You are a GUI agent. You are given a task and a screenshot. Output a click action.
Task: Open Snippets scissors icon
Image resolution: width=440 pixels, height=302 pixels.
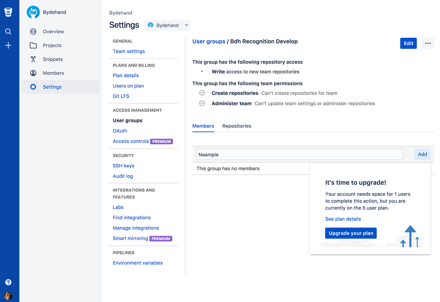33,59
